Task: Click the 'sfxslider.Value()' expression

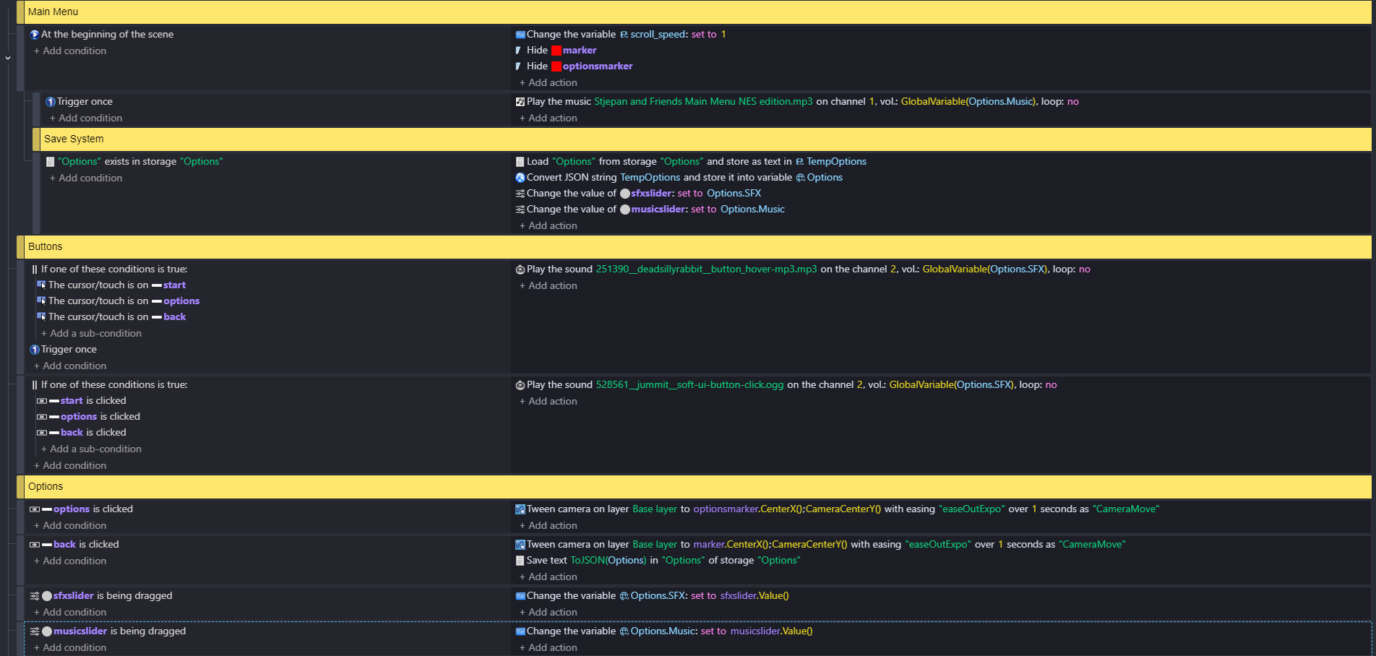Action: [754, 596]
